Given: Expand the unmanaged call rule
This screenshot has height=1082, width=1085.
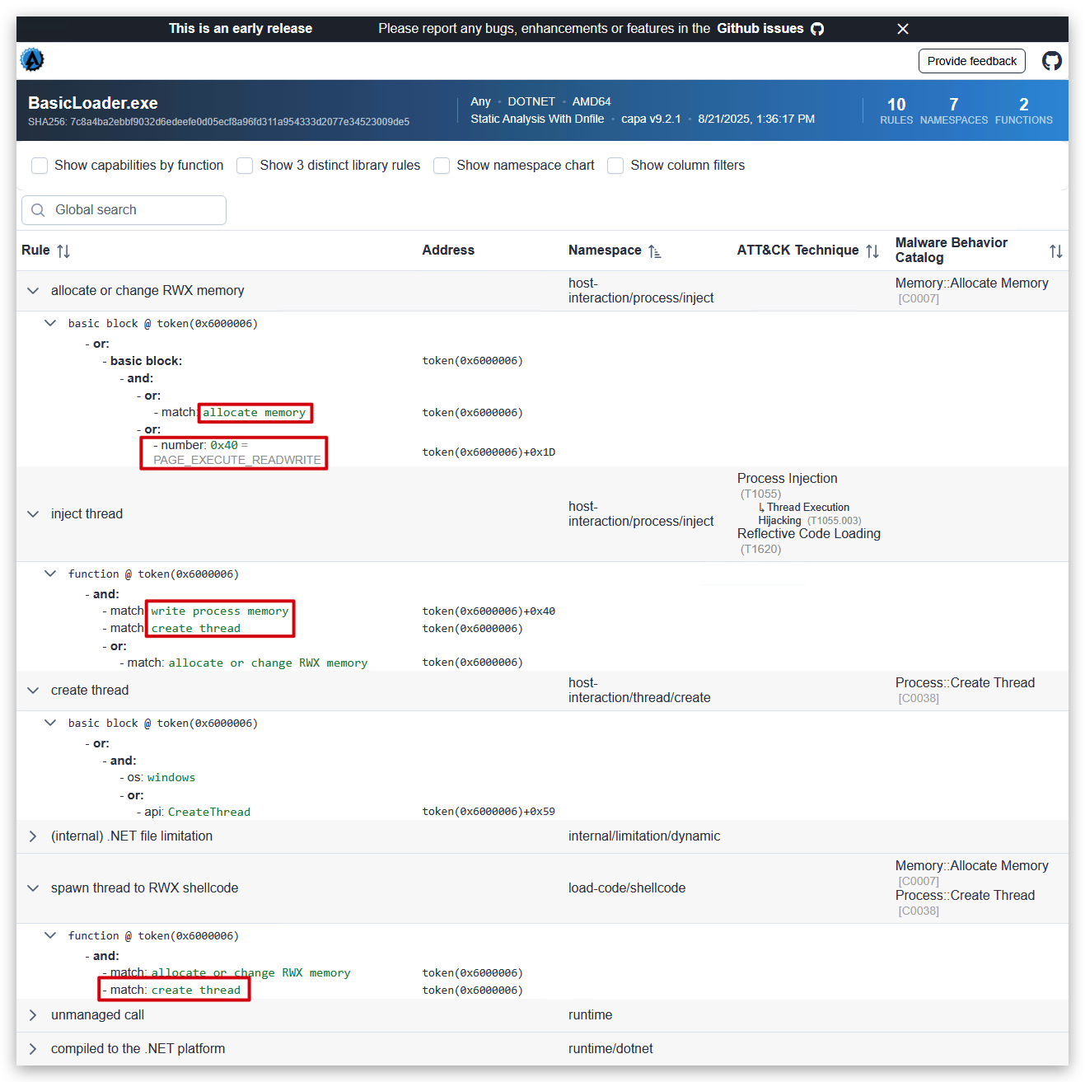Looking at the screenshot, I should tap(33, 1015).
